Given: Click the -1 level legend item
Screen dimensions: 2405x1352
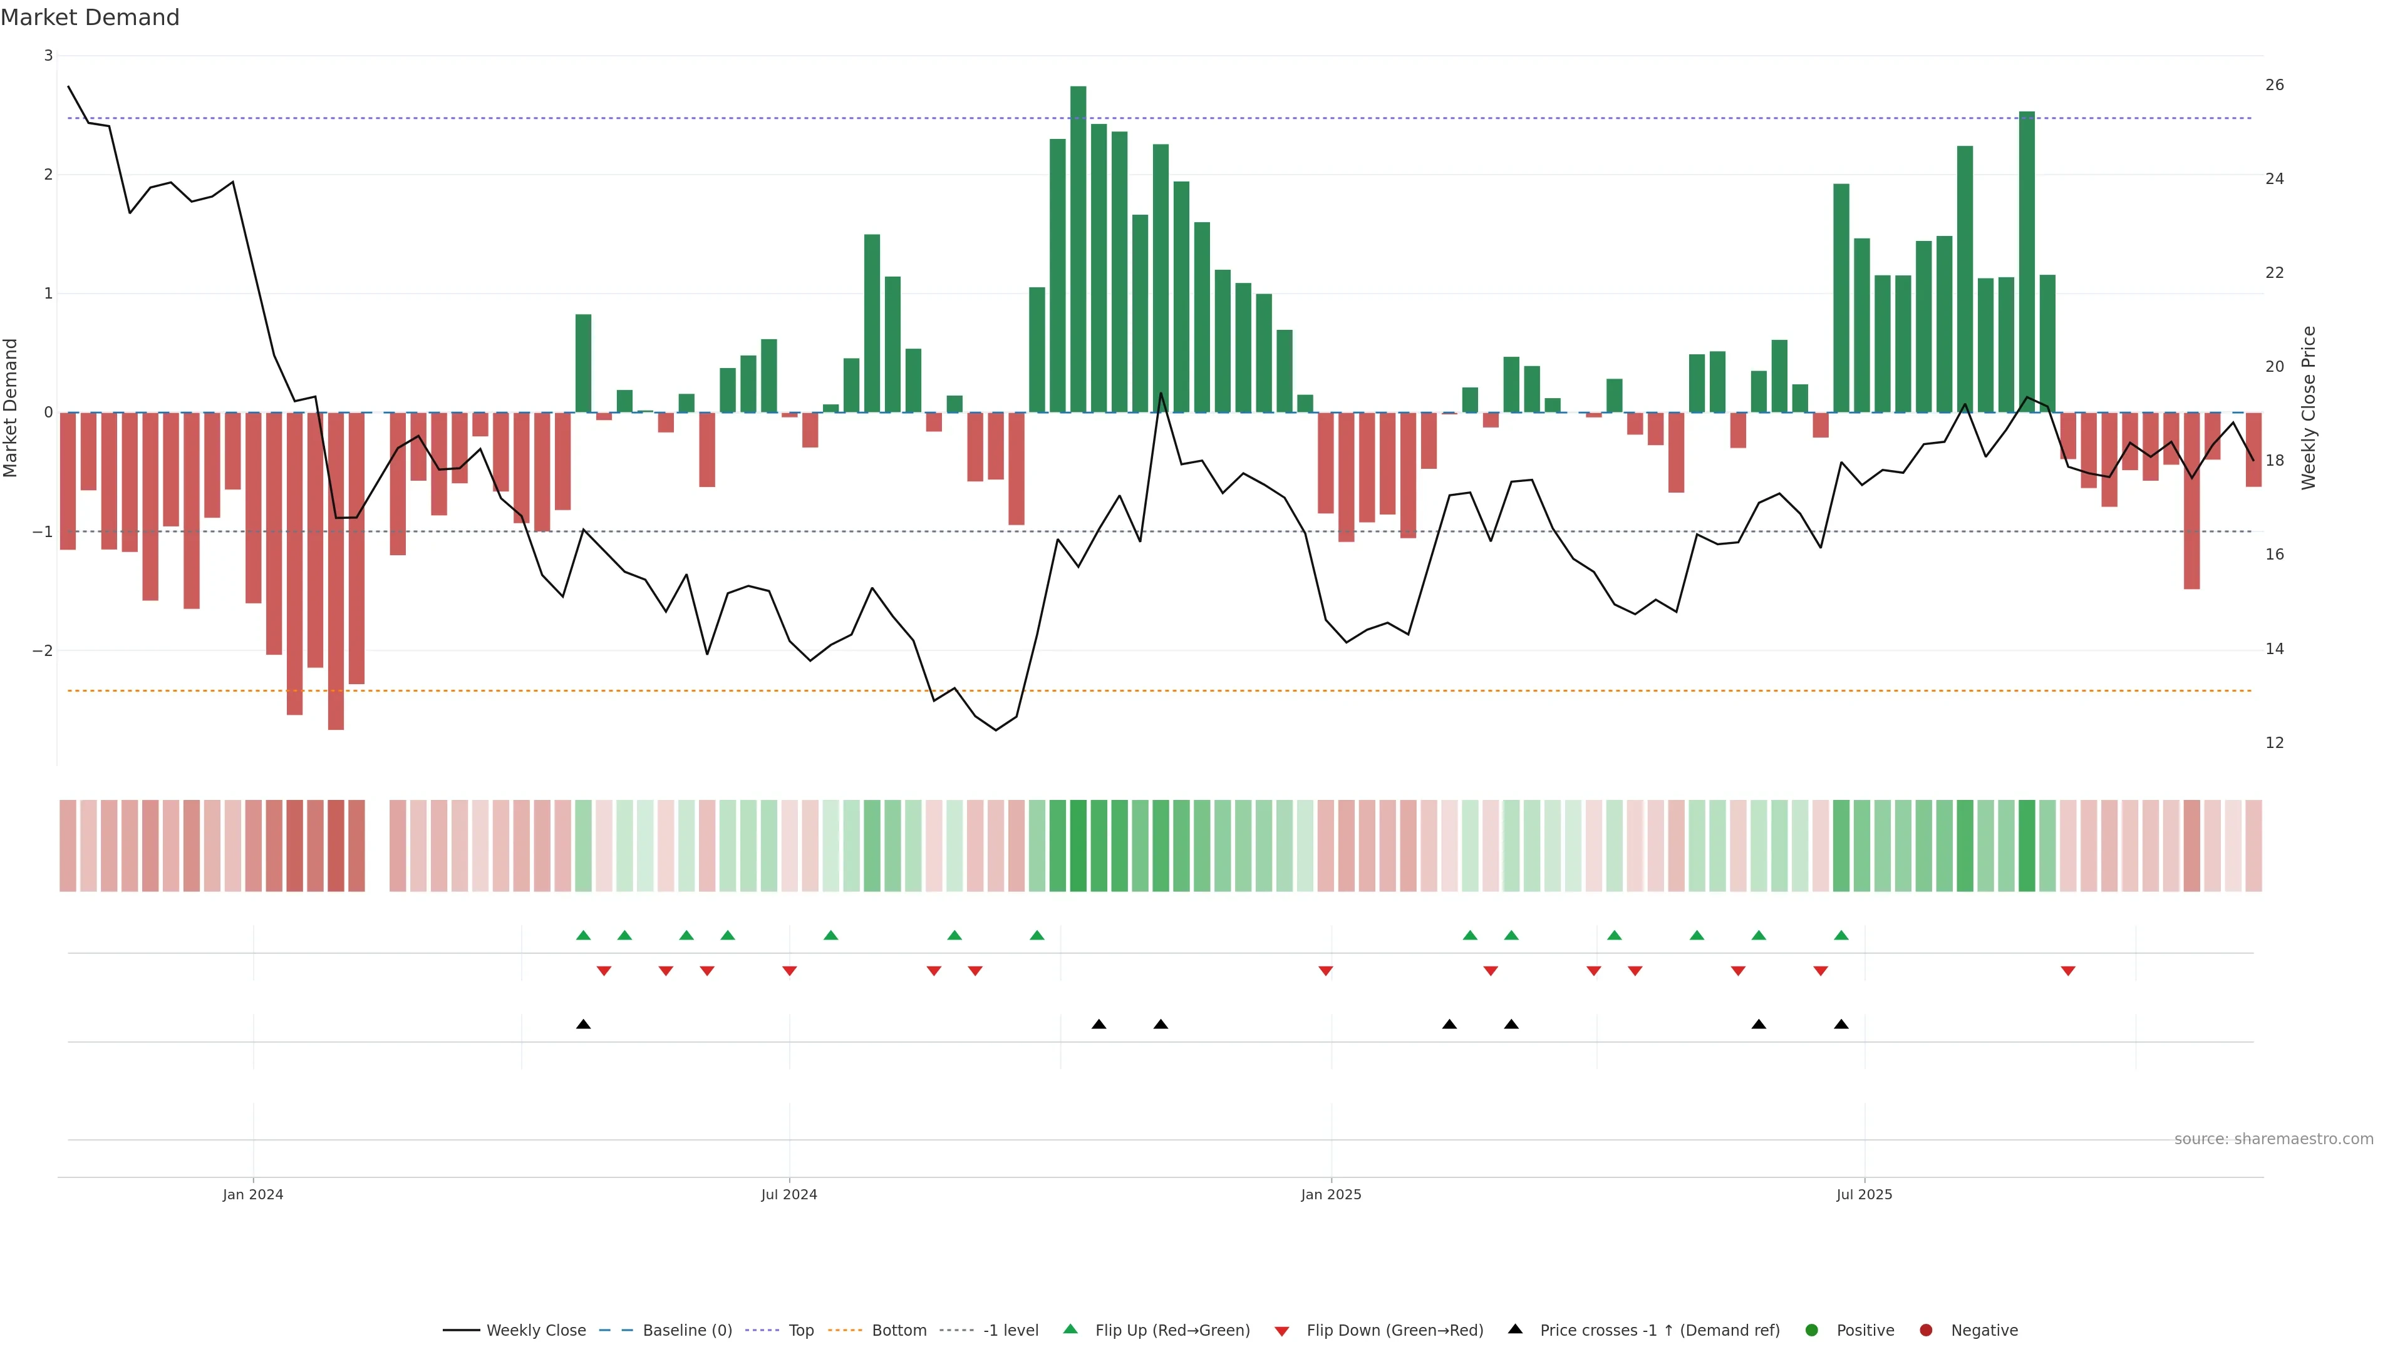Looking at the screenshot, I should coord(1010,1331).
